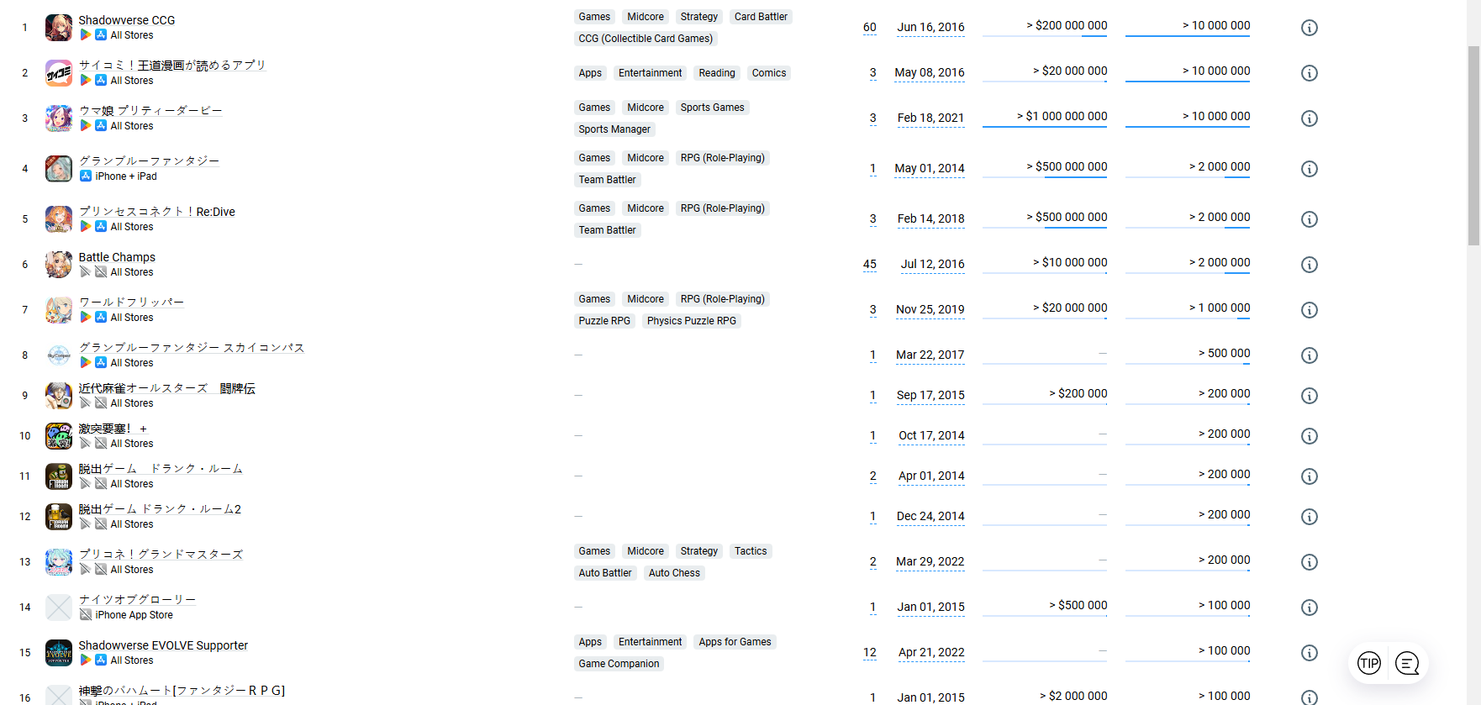Select Auto Chess tag
Screen dimensions: 1481x705
pyautogui.click(x=674, y=573)
